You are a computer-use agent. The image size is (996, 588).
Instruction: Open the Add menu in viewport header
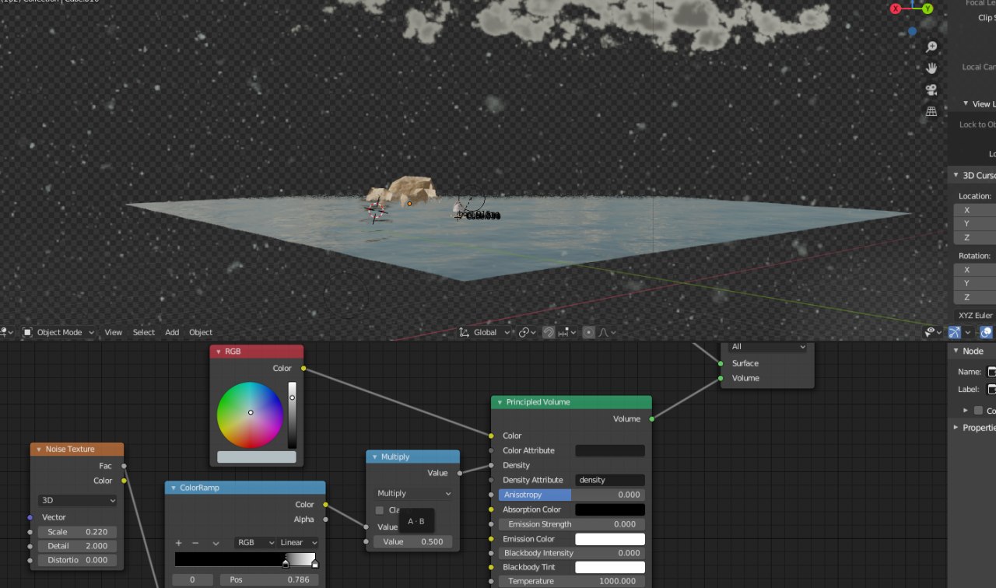(172, 332)
